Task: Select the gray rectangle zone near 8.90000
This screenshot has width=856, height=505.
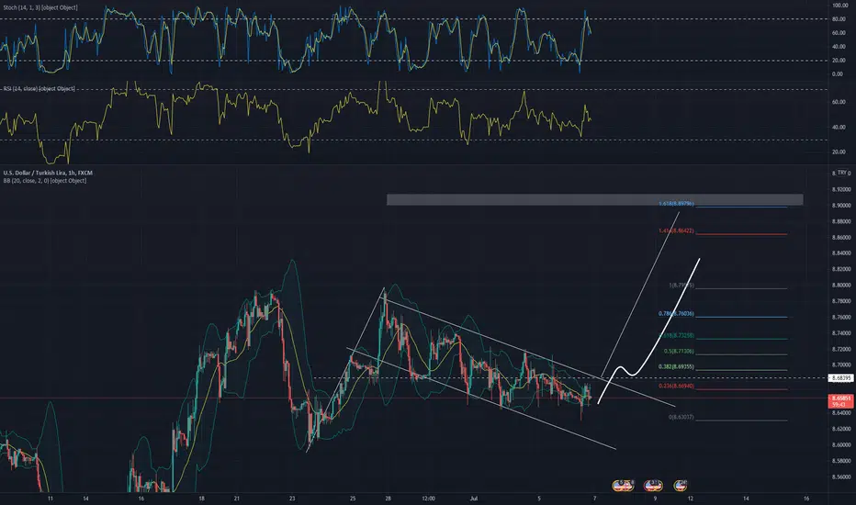Action: [594, 200]
